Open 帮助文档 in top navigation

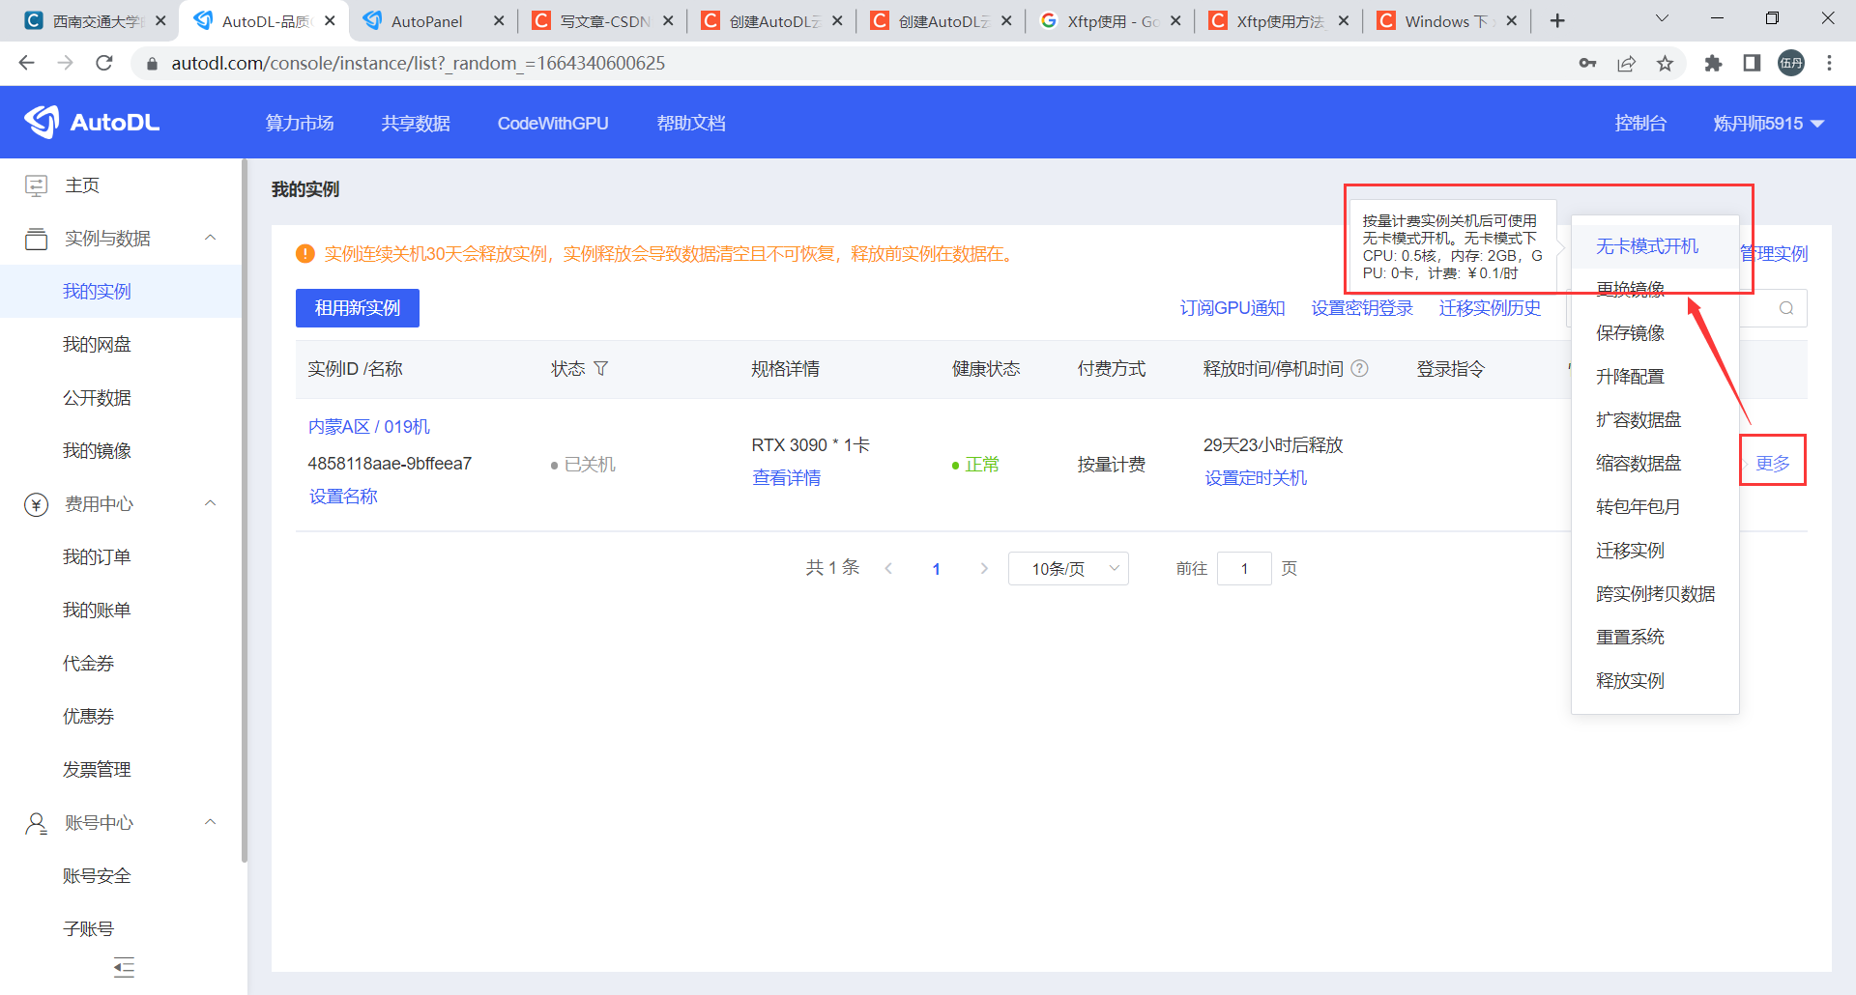691,124
